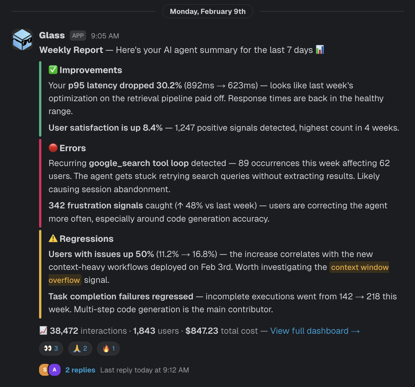Click the purple A reply avatar
This screenshot has height=387, width=415.
(x=54, y=370)
